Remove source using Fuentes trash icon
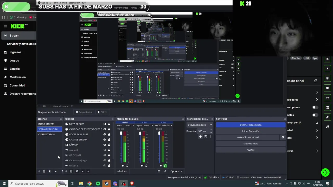 pos(71,171)
